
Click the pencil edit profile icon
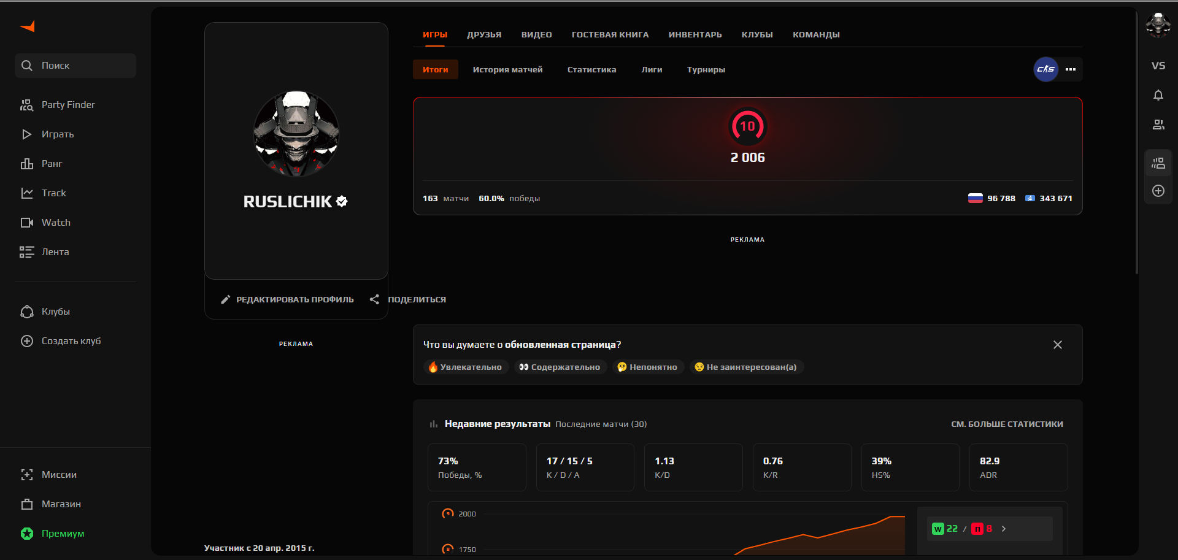[x=225, y=299]
